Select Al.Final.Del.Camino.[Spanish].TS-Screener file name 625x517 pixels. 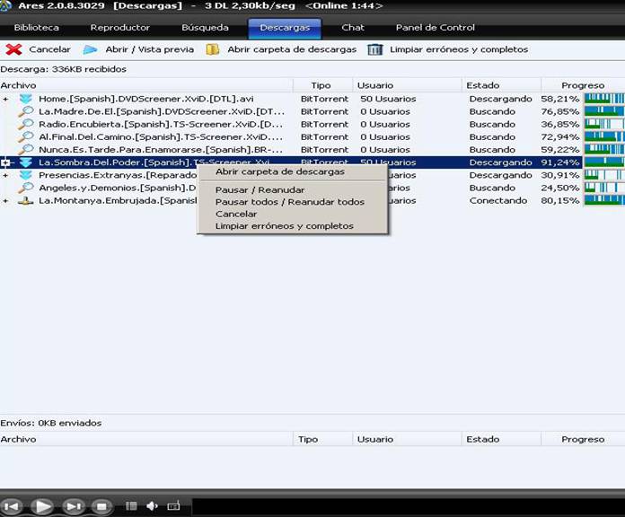[x=161, y=137]
